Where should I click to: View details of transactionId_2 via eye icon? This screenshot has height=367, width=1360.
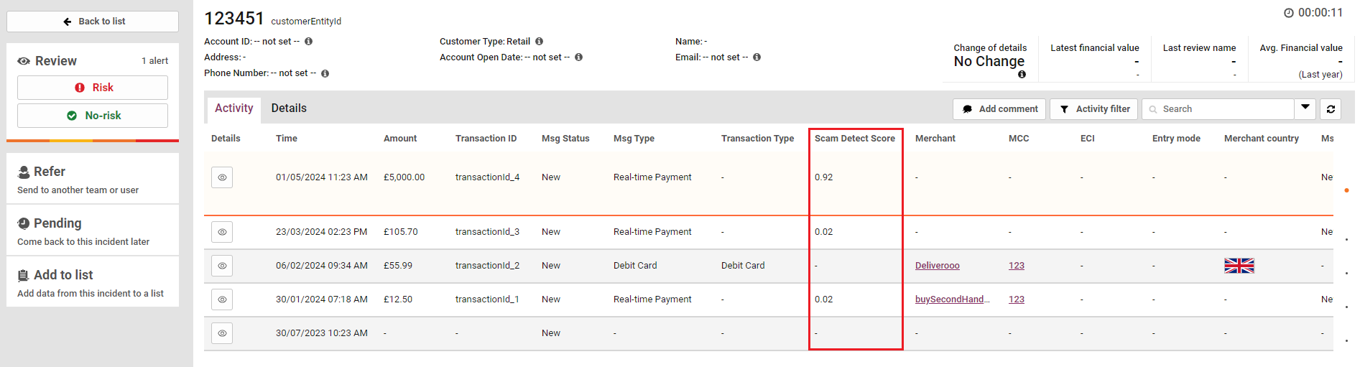point(222,266)
